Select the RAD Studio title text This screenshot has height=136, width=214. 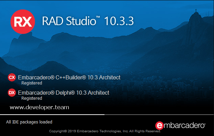68,21
